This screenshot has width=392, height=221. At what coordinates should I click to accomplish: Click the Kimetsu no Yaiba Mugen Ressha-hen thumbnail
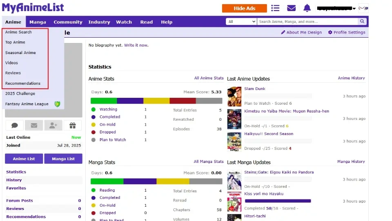point(234,119)
